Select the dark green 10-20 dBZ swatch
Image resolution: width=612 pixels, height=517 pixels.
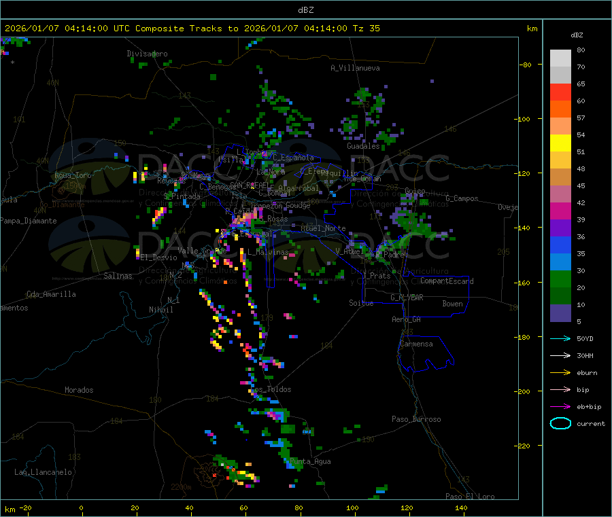click(560, 296)
